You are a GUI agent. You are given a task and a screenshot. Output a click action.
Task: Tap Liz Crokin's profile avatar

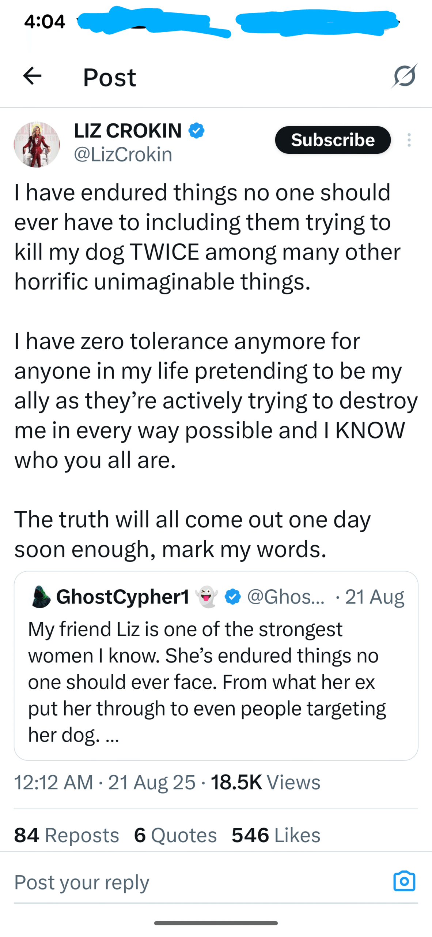[37, 145]
